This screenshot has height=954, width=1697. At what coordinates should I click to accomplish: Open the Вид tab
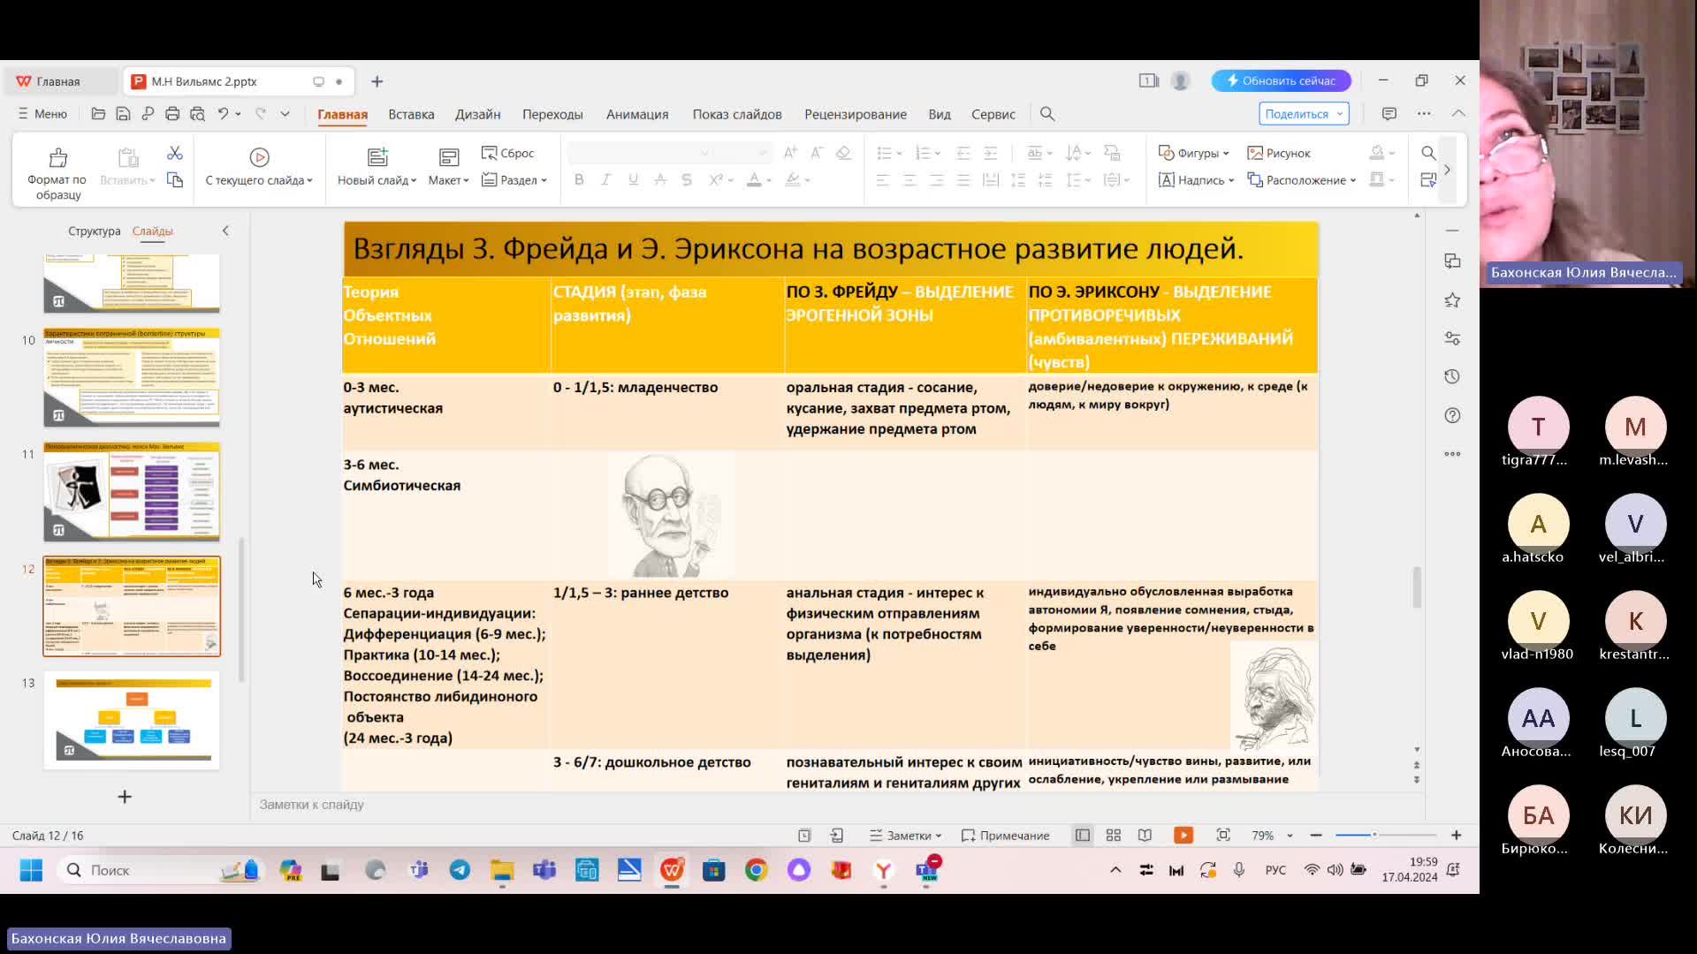click(940, 114)
